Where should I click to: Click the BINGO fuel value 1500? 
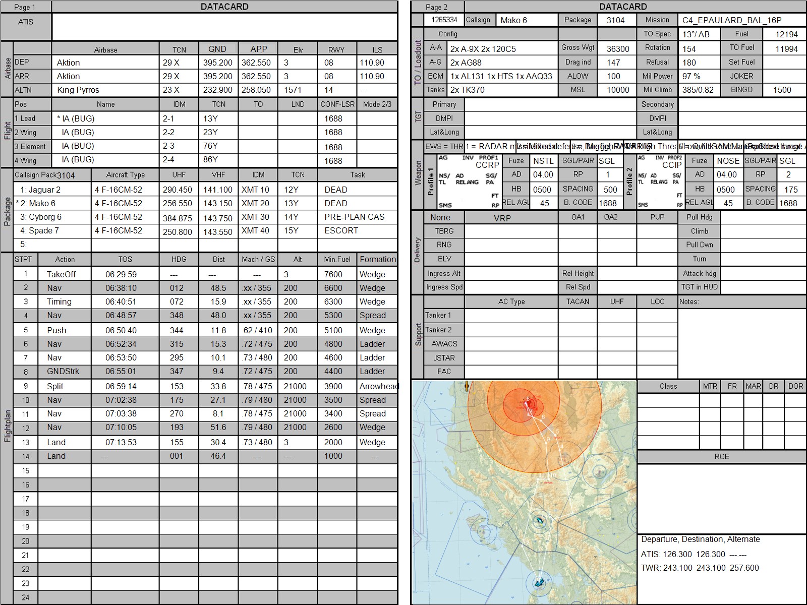782,90
